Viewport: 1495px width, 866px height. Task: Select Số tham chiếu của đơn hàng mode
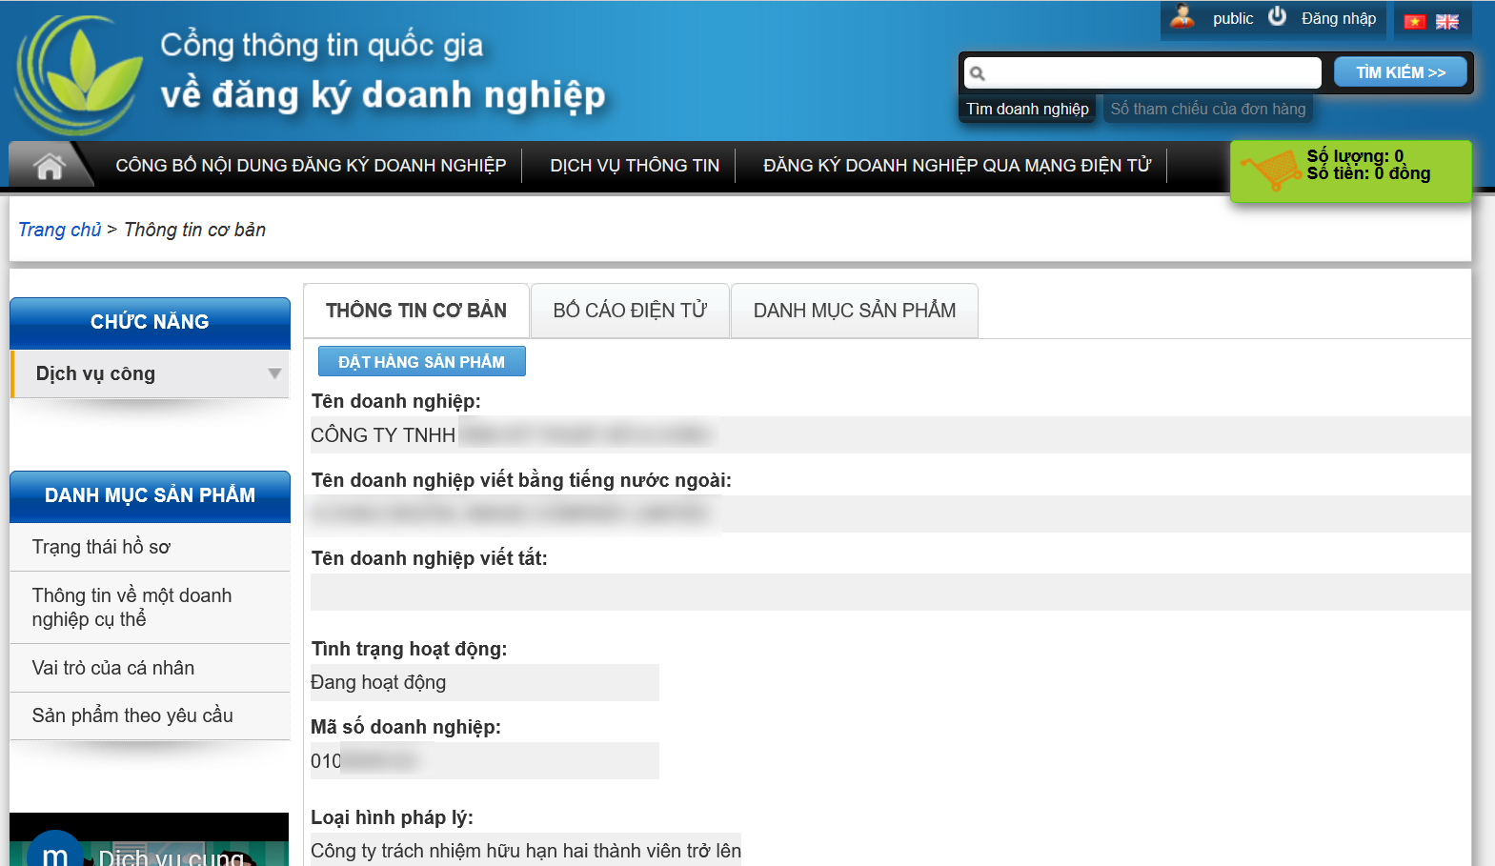click(x=1207, y=110)
